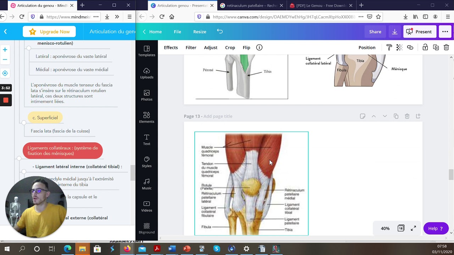Open the Styles panel
Screen dimensions: 454x255
click(x=146, y=162)
